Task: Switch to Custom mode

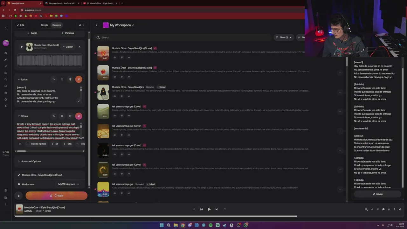Action: pyautogui.click(x=57, y=25)
